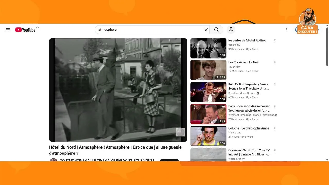Screen dimensions: 329x185
Task: Click '27 k vues • il y a 9 ans' text
Action: point(241,137)
